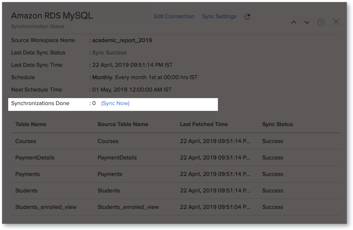Click Success status of Courses row

tap(273, 141)
